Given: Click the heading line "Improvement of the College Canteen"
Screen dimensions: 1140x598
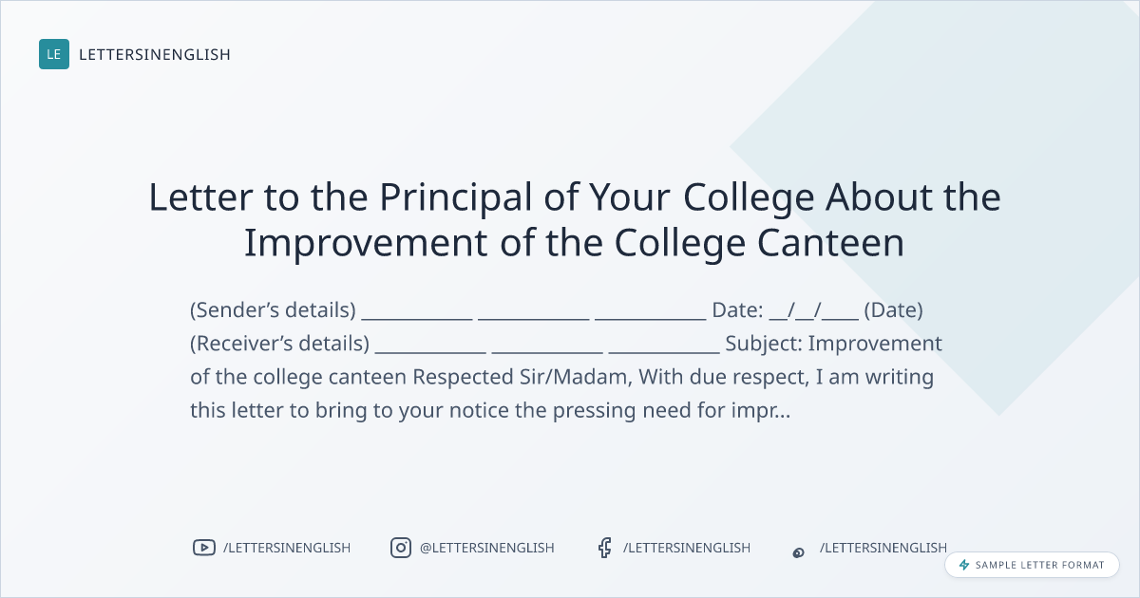Looking at the screenshot, I should pos(574,243).
